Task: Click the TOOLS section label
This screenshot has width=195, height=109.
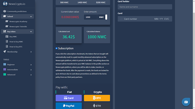Action: click(6, 60)
